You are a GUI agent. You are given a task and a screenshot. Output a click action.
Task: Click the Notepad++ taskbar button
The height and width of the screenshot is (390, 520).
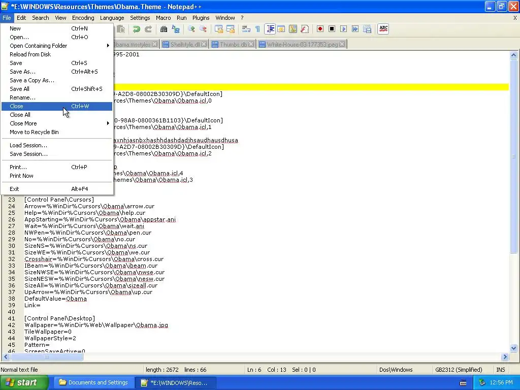pos(176,383)
